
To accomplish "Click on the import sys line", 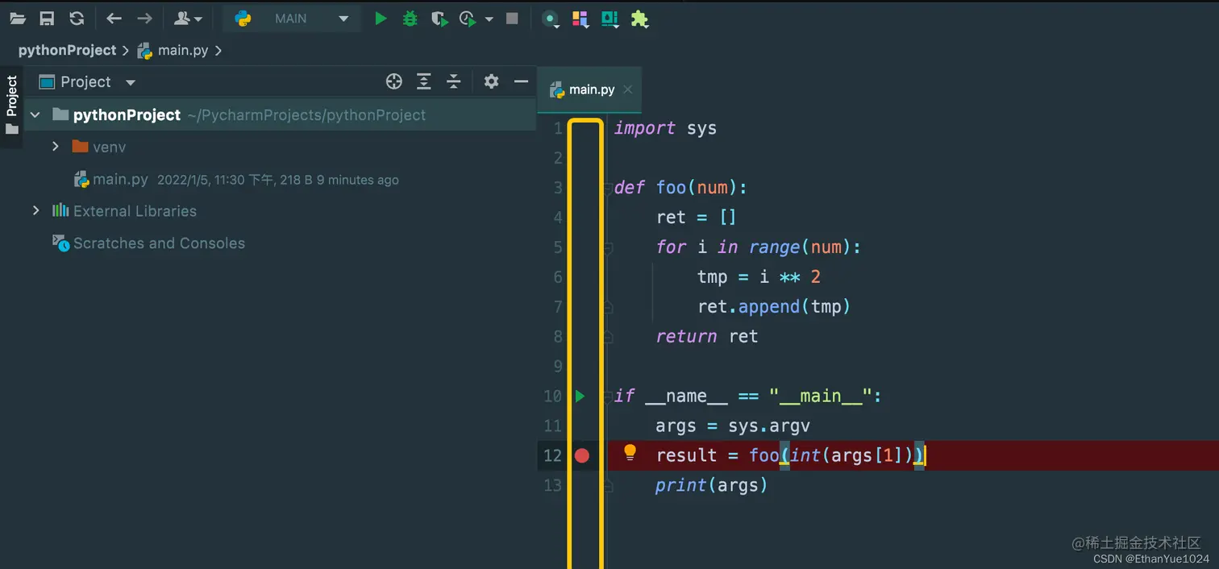I will 665,128.
